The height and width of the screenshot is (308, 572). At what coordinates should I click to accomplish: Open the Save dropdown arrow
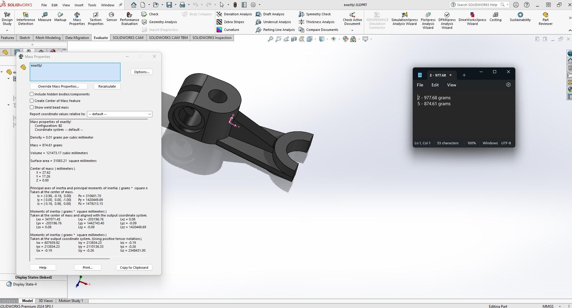175,5
